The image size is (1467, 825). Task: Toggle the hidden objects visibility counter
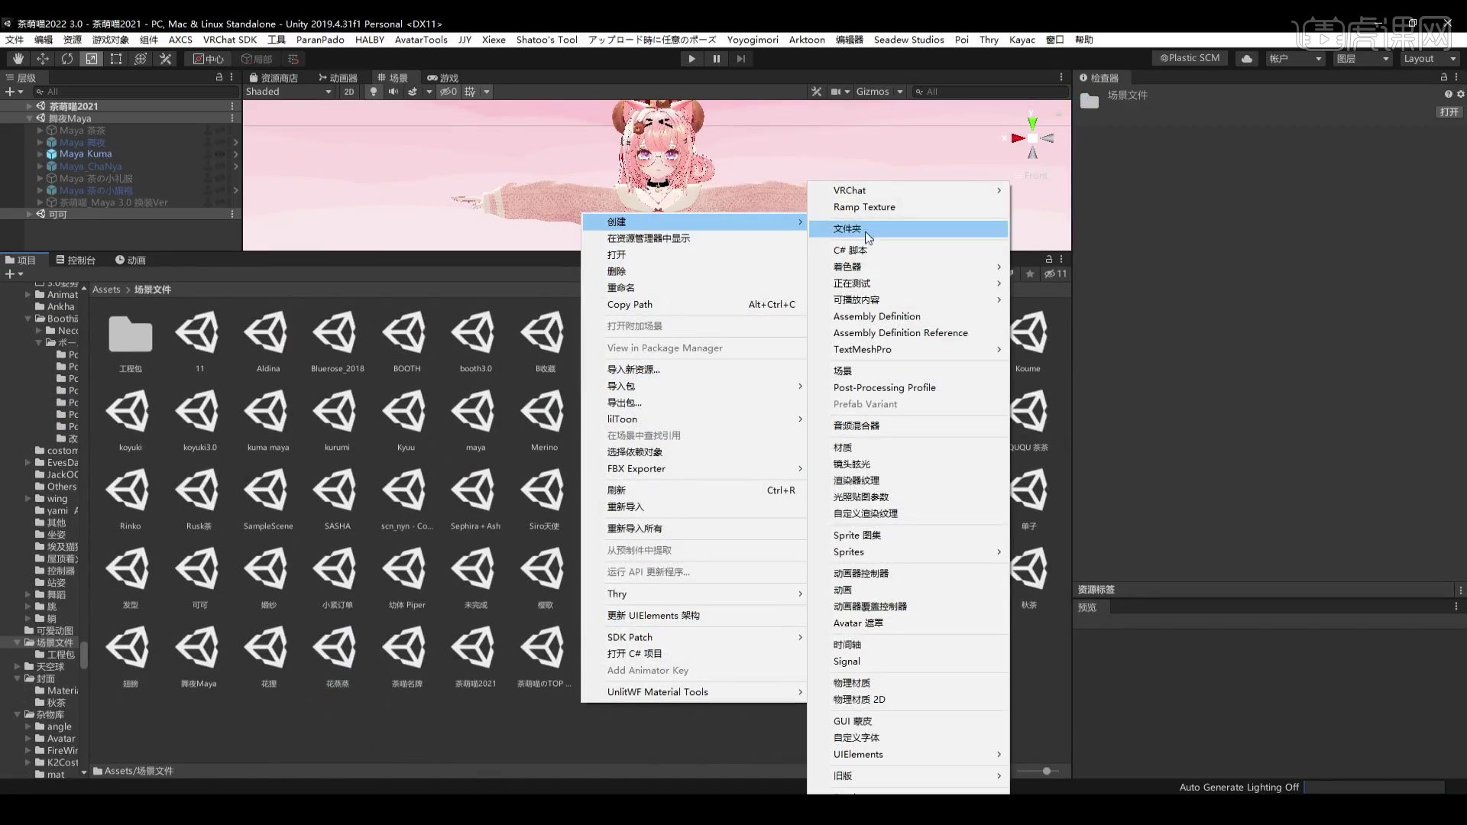(449, 92)
